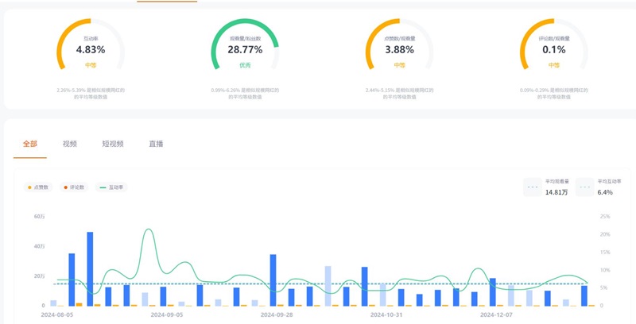This screenshot has width=636, height=324.
Task: Switch to the 全部 tab
Action: click(30, 144)
